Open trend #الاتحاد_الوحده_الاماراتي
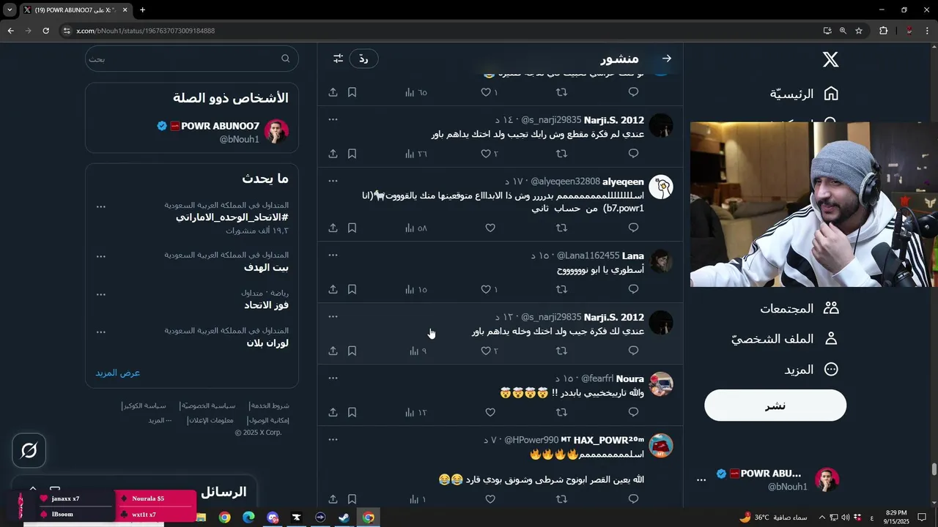 (x=232, y=217)
